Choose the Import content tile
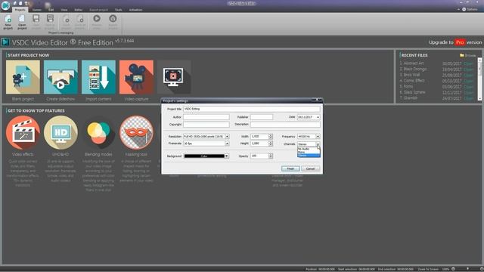The image size is (484, 272). click(98, 77)
